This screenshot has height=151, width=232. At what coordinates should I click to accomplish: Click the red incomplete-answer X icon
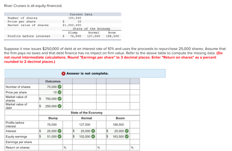coord(63,74)
